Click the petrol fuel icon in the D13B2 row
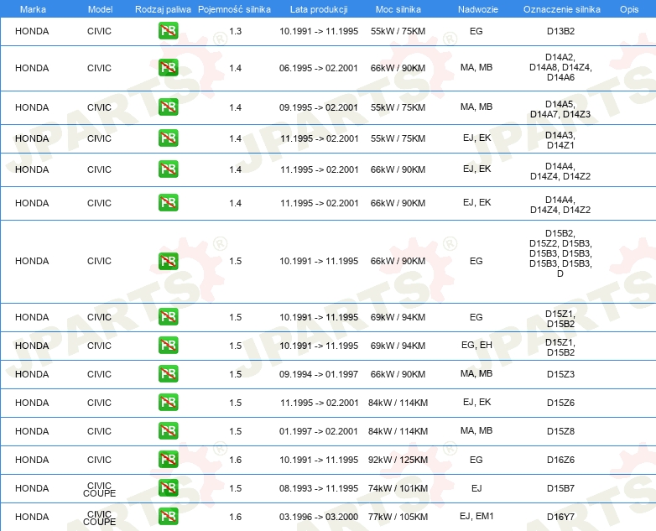Image resolution: width=656 pixels, height=531 pixels. coord(168,31)
